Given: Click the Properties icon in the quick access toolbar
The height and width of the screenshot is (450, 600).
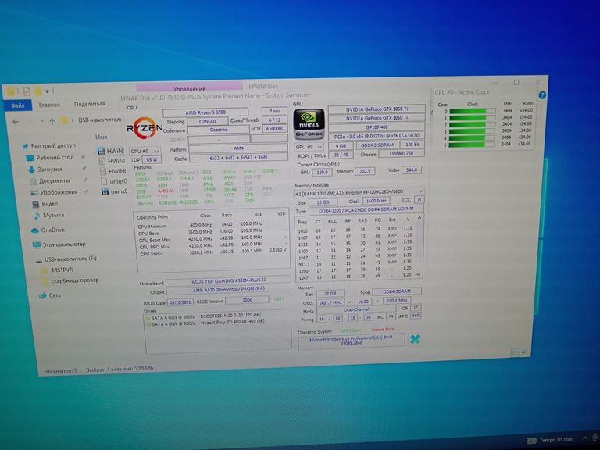Looking at the screenshot, I should 27,91.
